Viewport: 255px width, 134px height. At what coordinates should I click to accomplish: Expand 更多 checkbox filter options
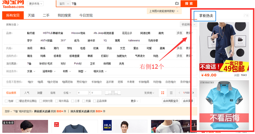tap(135, 101)
